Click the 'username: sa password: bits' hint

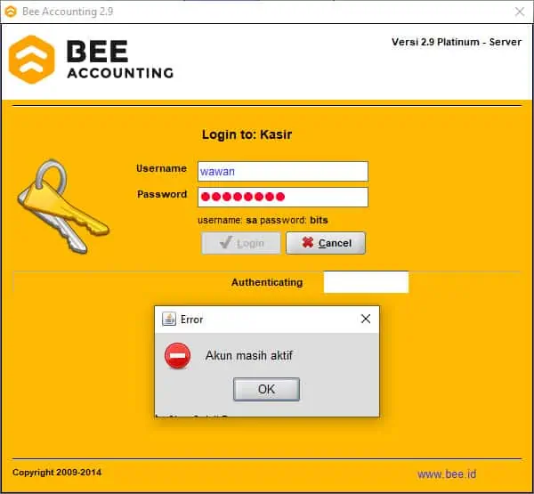tap(263, 220)
